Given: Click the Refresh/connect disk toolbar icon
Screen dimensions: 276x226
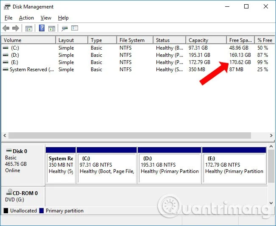Looking at the screenshot, I should pyautogui.click(x=64, y=28).
